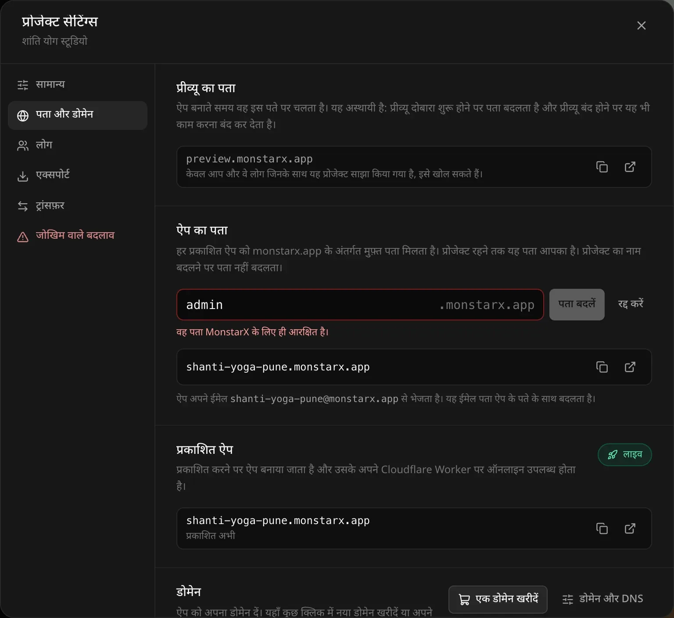Click एक डोमेन खरीदें button

[x=498, y=599]
